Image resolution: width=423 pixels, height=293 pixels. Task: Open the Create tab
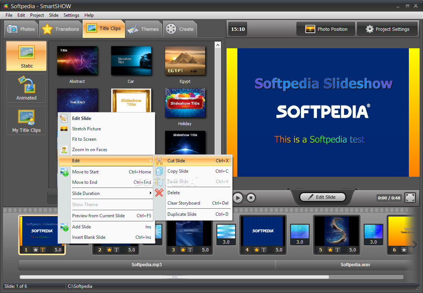click(x=180, y=29)
